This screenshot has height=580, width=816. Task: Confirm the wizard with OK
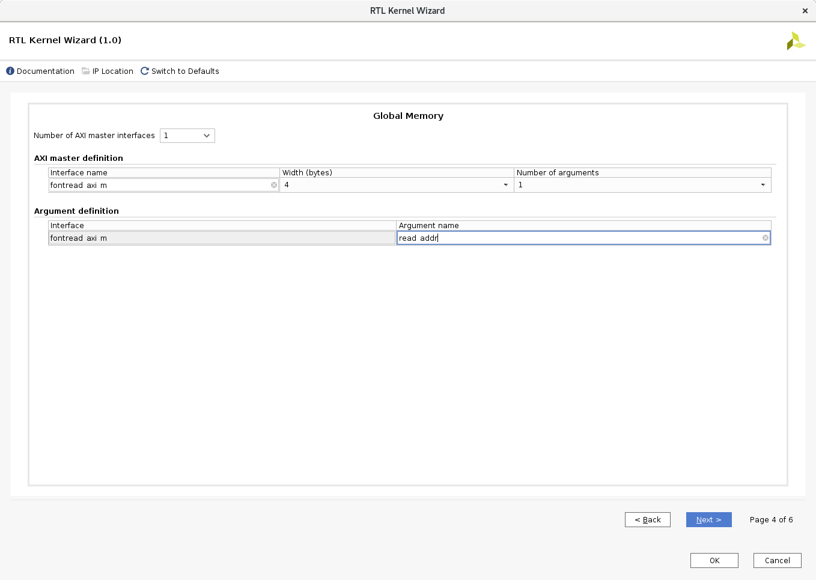(714, 560)
